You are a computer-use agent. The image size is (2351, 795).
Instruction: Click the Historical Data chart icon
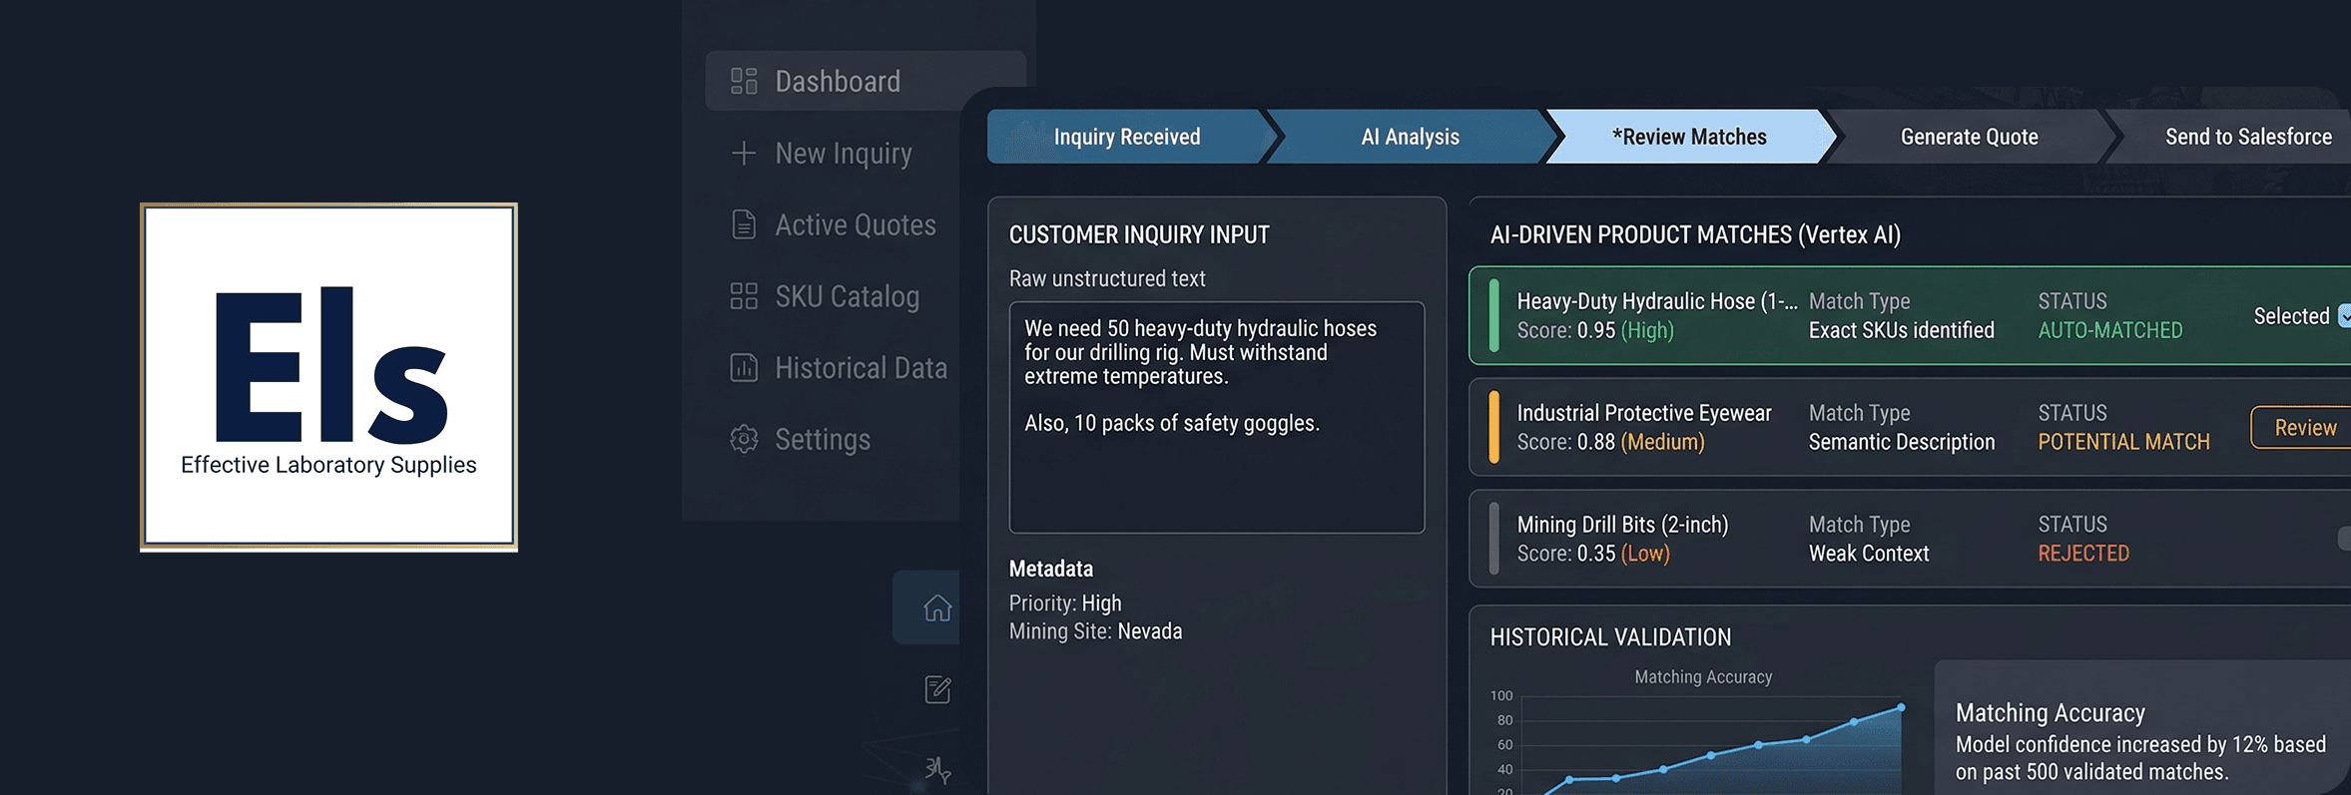click(x=744, y=368)
